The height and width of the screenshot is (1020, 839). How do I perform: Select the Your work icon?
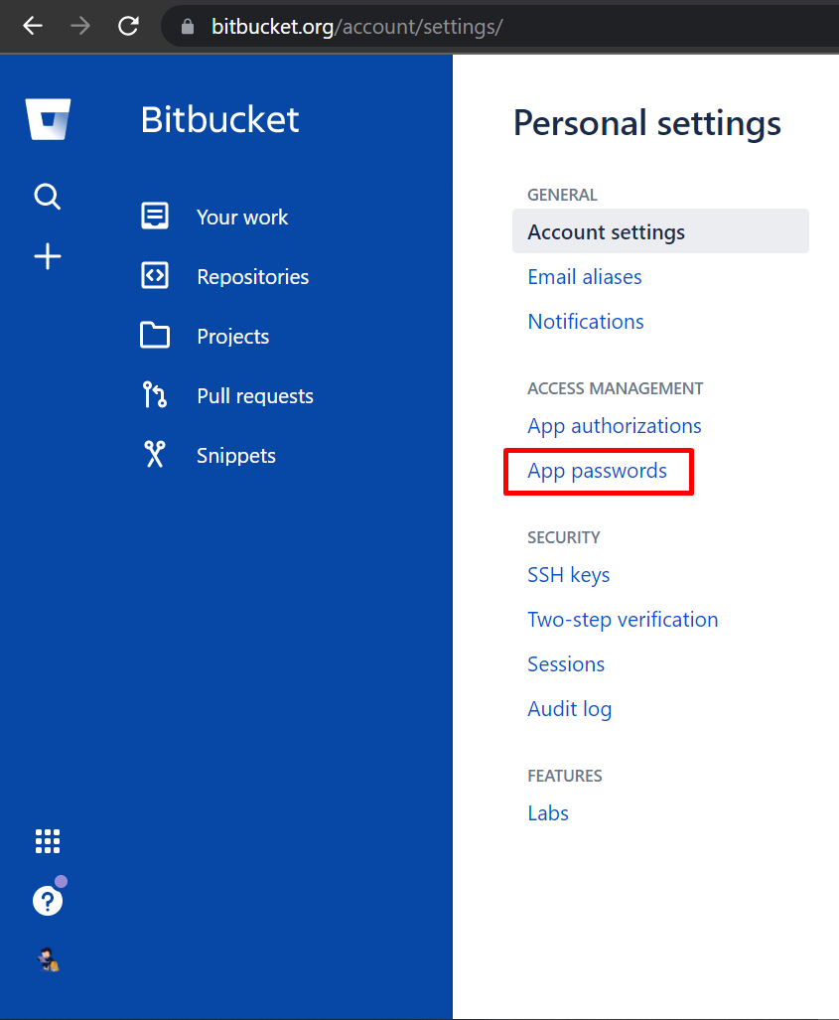(155, 217)
